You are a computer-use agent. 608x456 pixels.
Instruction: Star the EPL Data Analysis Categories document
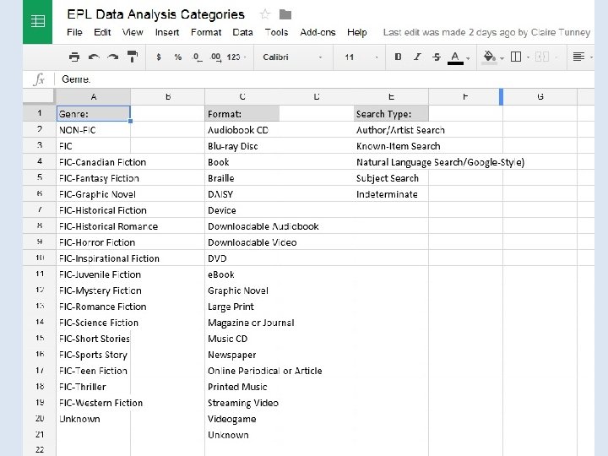265,14
